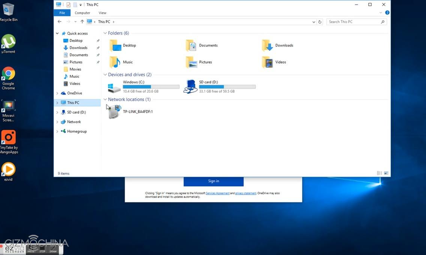Open the Videos folder icon
Viewport: 426px width, 255px height.
pos(267,62)
